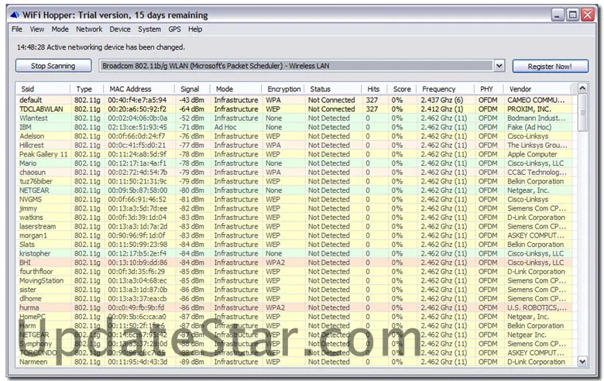Select the 'dlhome' network row
The height and width of the screenshot is (381, 604).
point(297,299)
